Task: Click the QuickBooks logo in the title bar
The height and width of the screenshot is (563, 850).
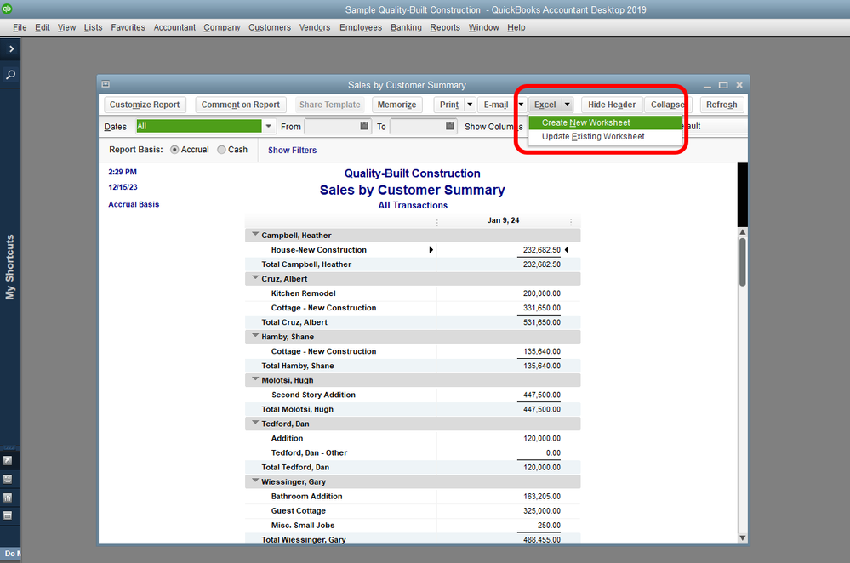Action: click(x=7, y=9)
